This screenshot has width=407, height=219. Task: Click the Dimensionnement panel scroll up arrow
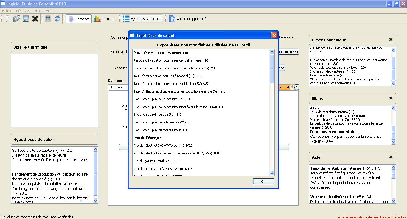pyautogui.click(x=393, y=50)
